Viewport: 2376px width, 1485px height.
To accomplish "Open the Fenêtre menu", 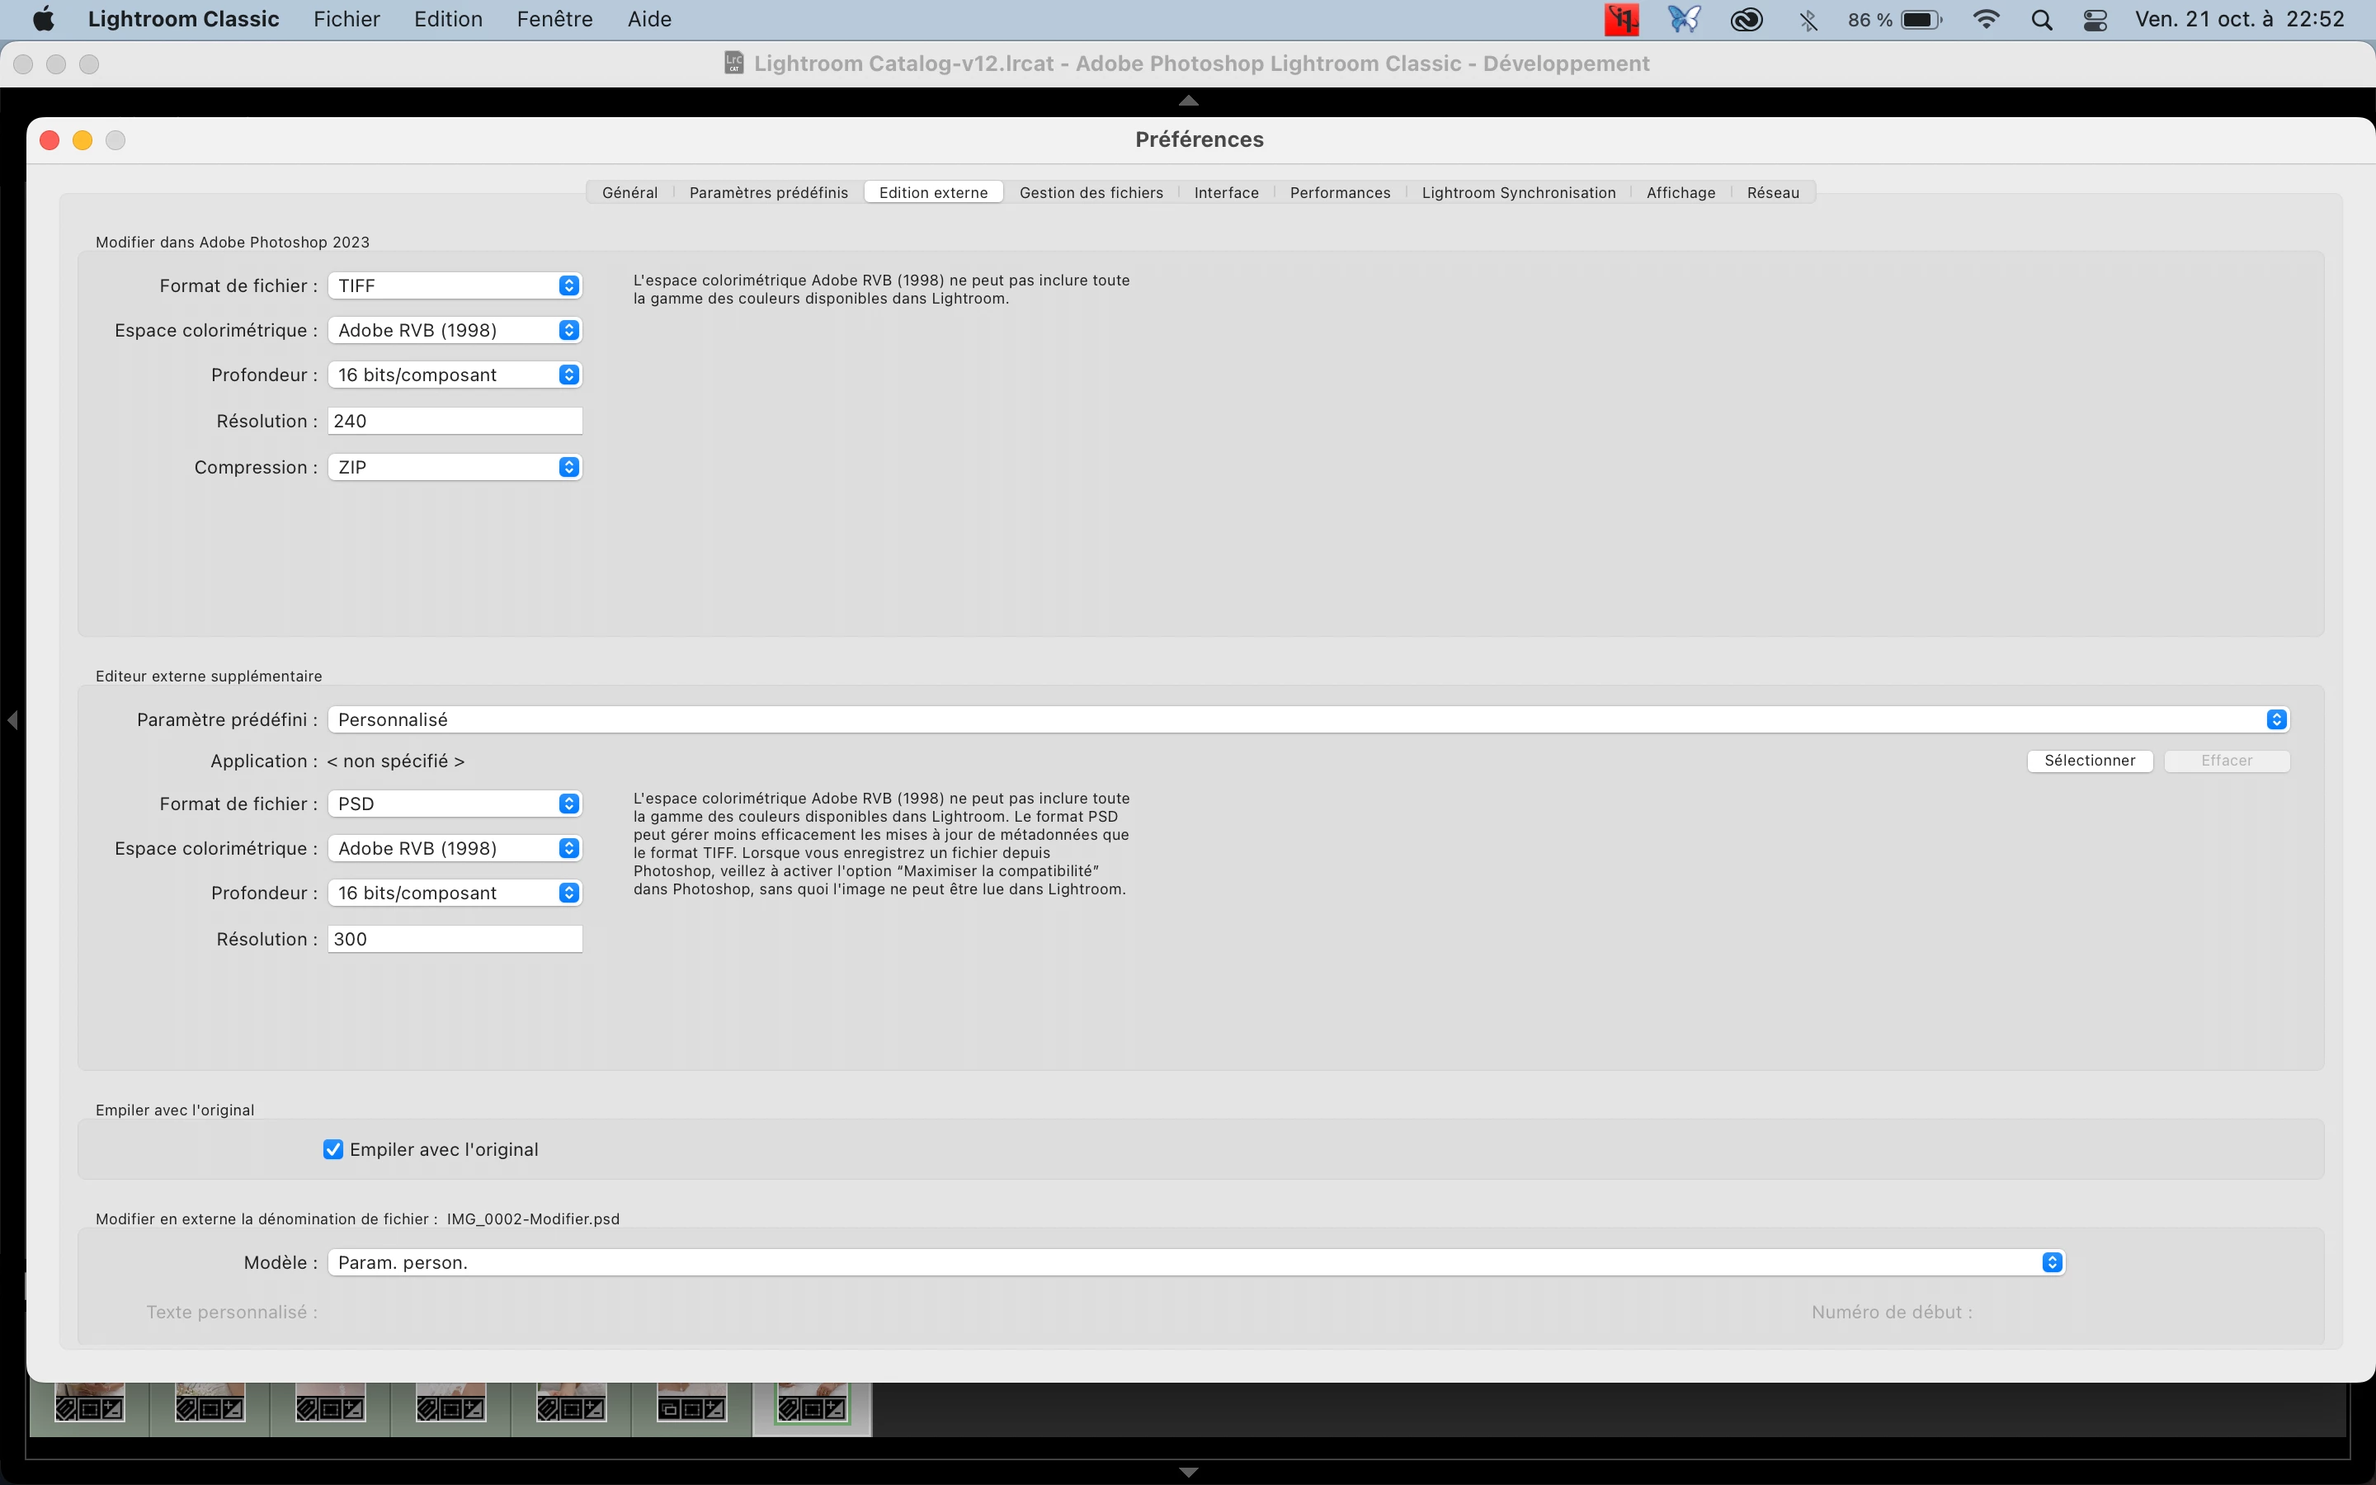I will coord(554,20).
